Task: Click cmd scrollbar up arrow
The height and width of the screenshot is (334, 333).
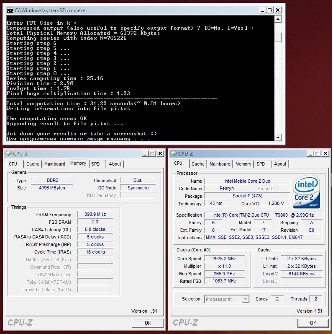Action: tap(278, 19)
